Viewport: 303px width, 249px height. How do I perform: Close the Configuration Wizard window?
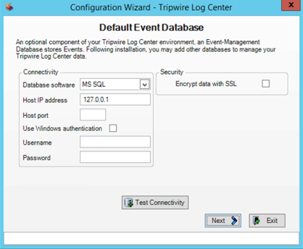[291, 5]
